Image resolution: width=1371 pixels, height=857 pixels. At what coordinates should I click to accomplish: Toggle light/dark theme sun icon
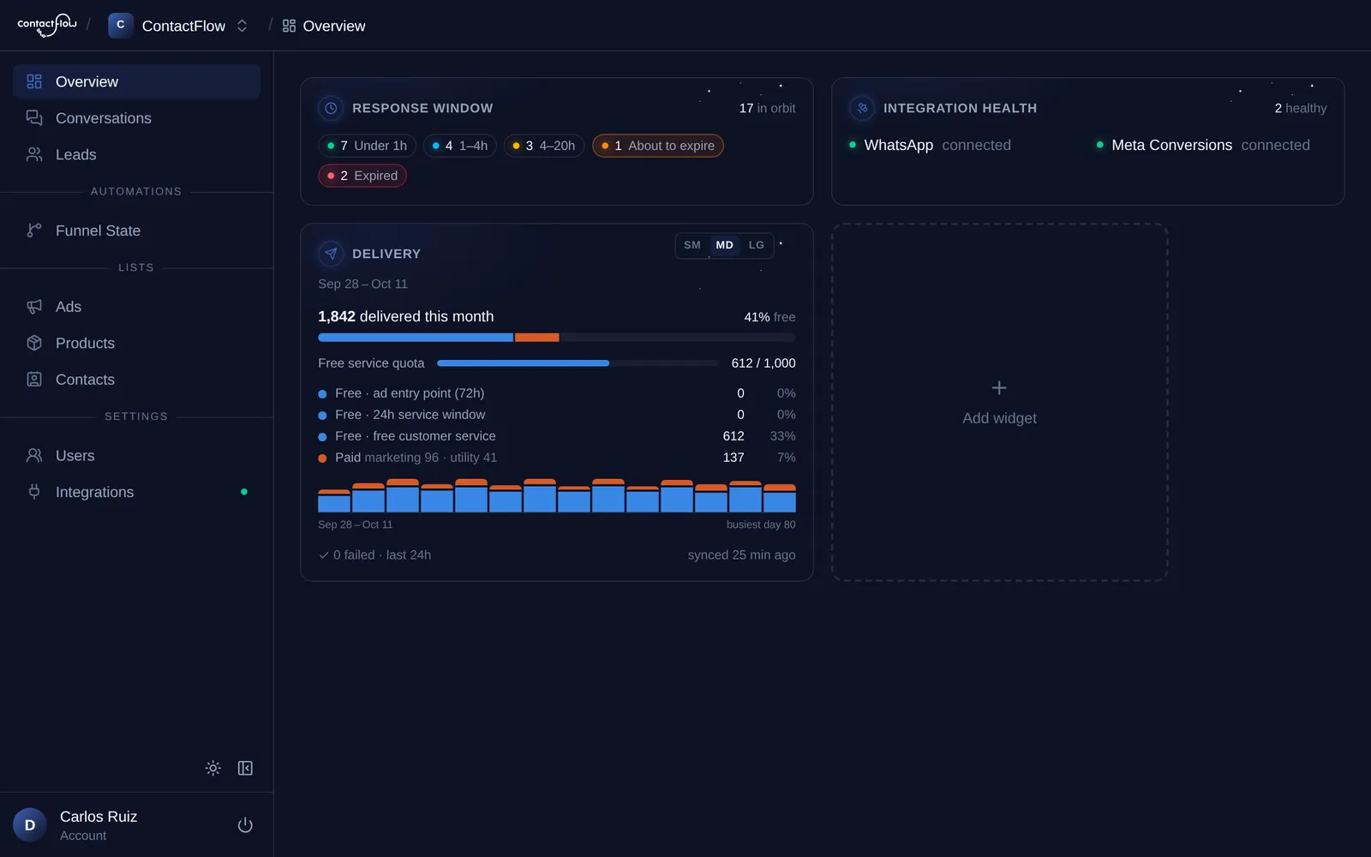point(213,768)
